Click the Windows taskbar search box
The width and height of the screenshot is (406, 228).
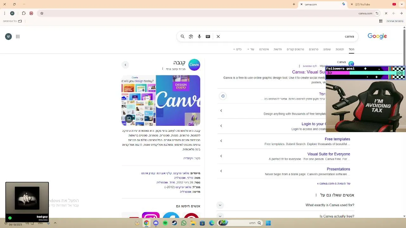(240, 223)
